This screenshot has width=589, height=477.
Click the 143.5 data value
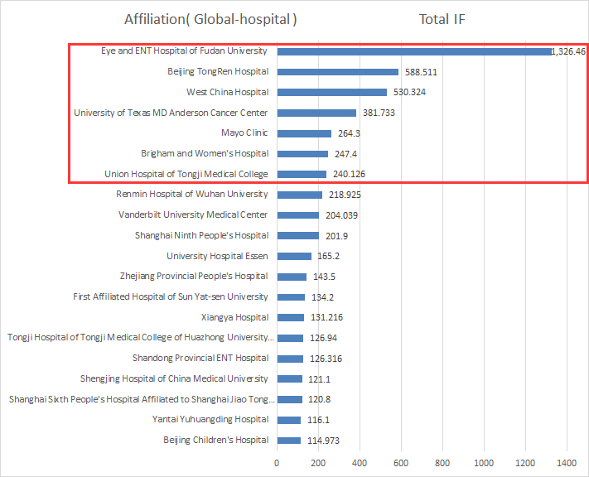pyautogui.click(x=324, y=277)
